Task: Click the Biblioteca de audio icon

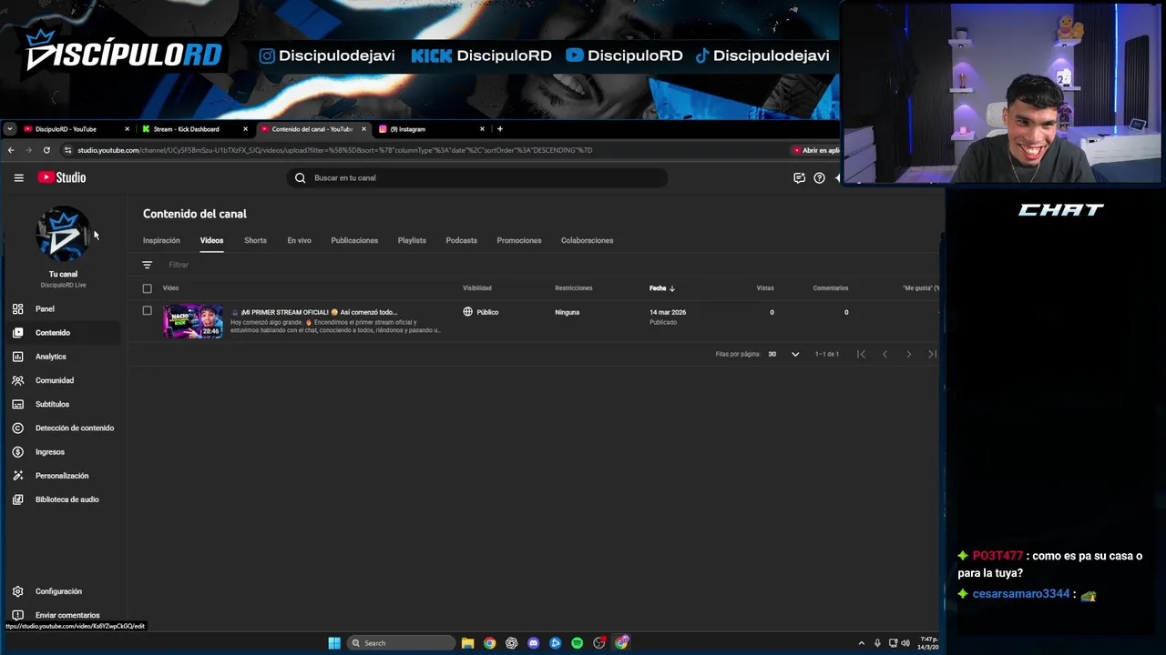Action: coord(17,499)
